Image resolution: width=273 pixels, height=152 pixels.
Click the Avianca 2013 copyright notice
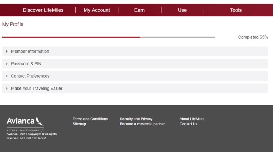pyautogui.click(x=31, y=136)
